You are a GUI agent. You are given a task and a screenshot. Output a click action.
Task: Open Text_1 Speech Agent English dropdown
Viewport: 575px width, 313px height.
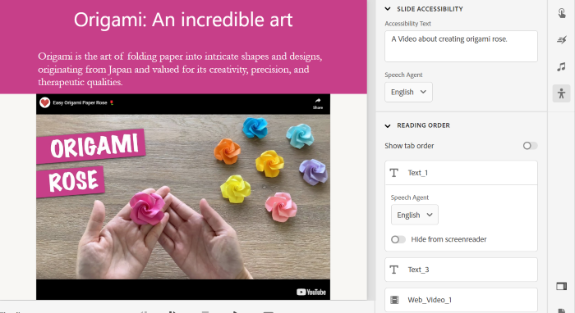[x=415, y=215]
